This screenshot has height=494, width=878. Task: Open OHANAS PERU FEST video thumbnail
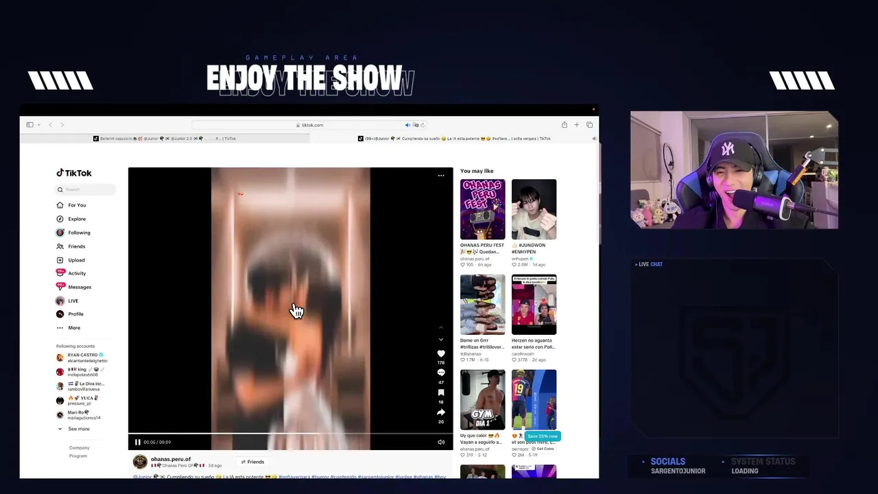[x=482, y=209]
